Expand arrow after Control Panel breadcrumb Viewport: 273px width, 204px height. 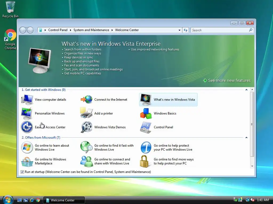(x=70, y=30)
